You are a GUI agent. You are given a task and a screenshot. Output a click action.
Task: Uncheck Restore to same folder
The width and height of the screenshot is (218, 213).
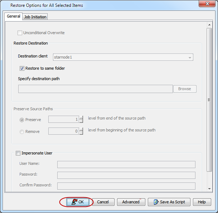[22, 68]
